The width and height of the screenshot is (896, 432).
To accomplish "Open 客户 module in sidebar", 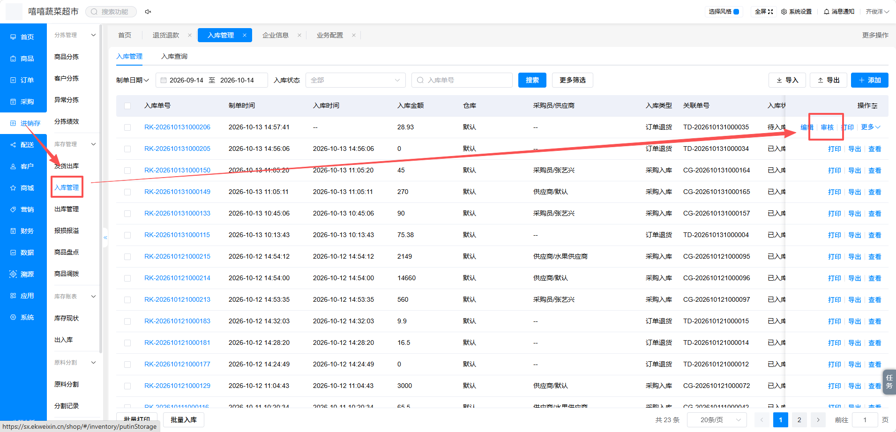I will (22, 166).
